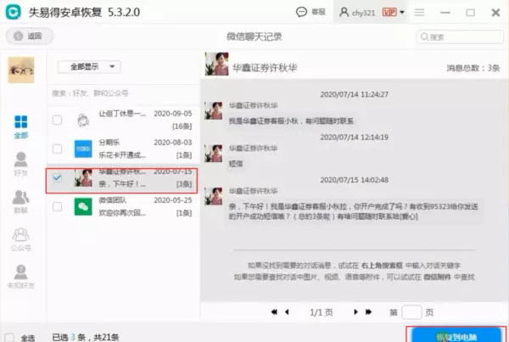Jump to last page of messages
This screenshot has width=509, height=342.
pyautogui.click(x=368, y=312)
